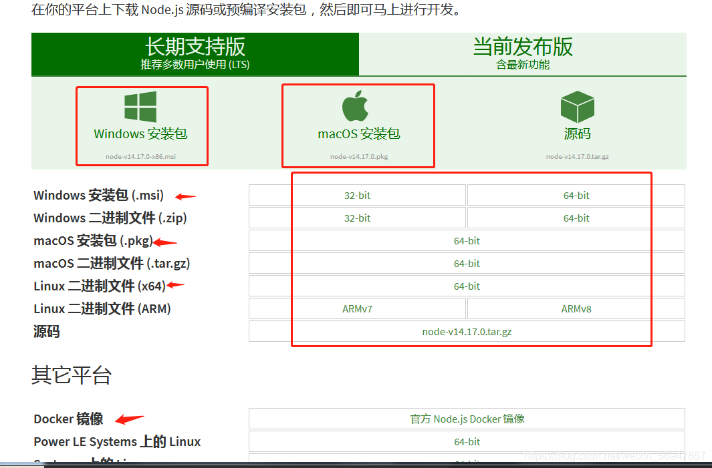The image size is (712, 468).
Task: Click the Apple logo macOS installer icon
Action: [x=356, y=105]
